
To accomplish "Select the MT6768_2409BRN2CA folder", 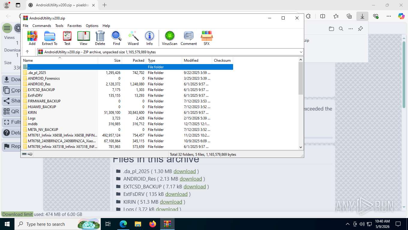I will click(x=127, y=141).
